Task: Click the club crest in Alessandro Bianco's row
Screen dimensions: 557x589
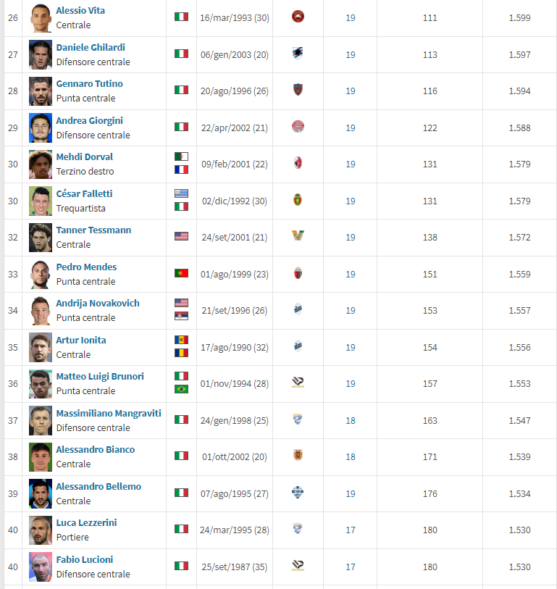Action: click(x=298, y=456)
